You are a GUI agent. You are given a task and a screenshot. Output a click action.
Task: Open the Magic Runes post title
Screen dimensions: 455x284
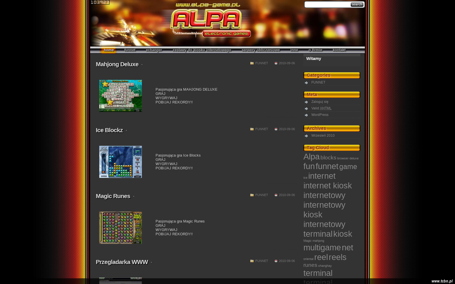pyautogui.click(x=113, y=196)
